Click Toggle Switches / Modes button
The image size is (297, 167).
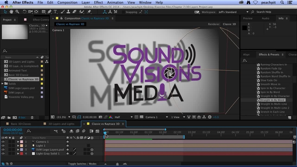(82, 164)
